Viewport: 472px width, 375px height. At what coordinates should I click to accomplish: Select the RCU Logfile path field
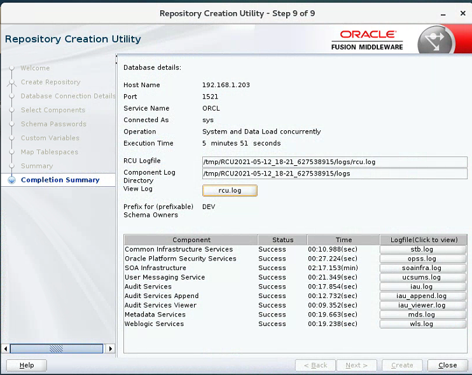(335, 162)
